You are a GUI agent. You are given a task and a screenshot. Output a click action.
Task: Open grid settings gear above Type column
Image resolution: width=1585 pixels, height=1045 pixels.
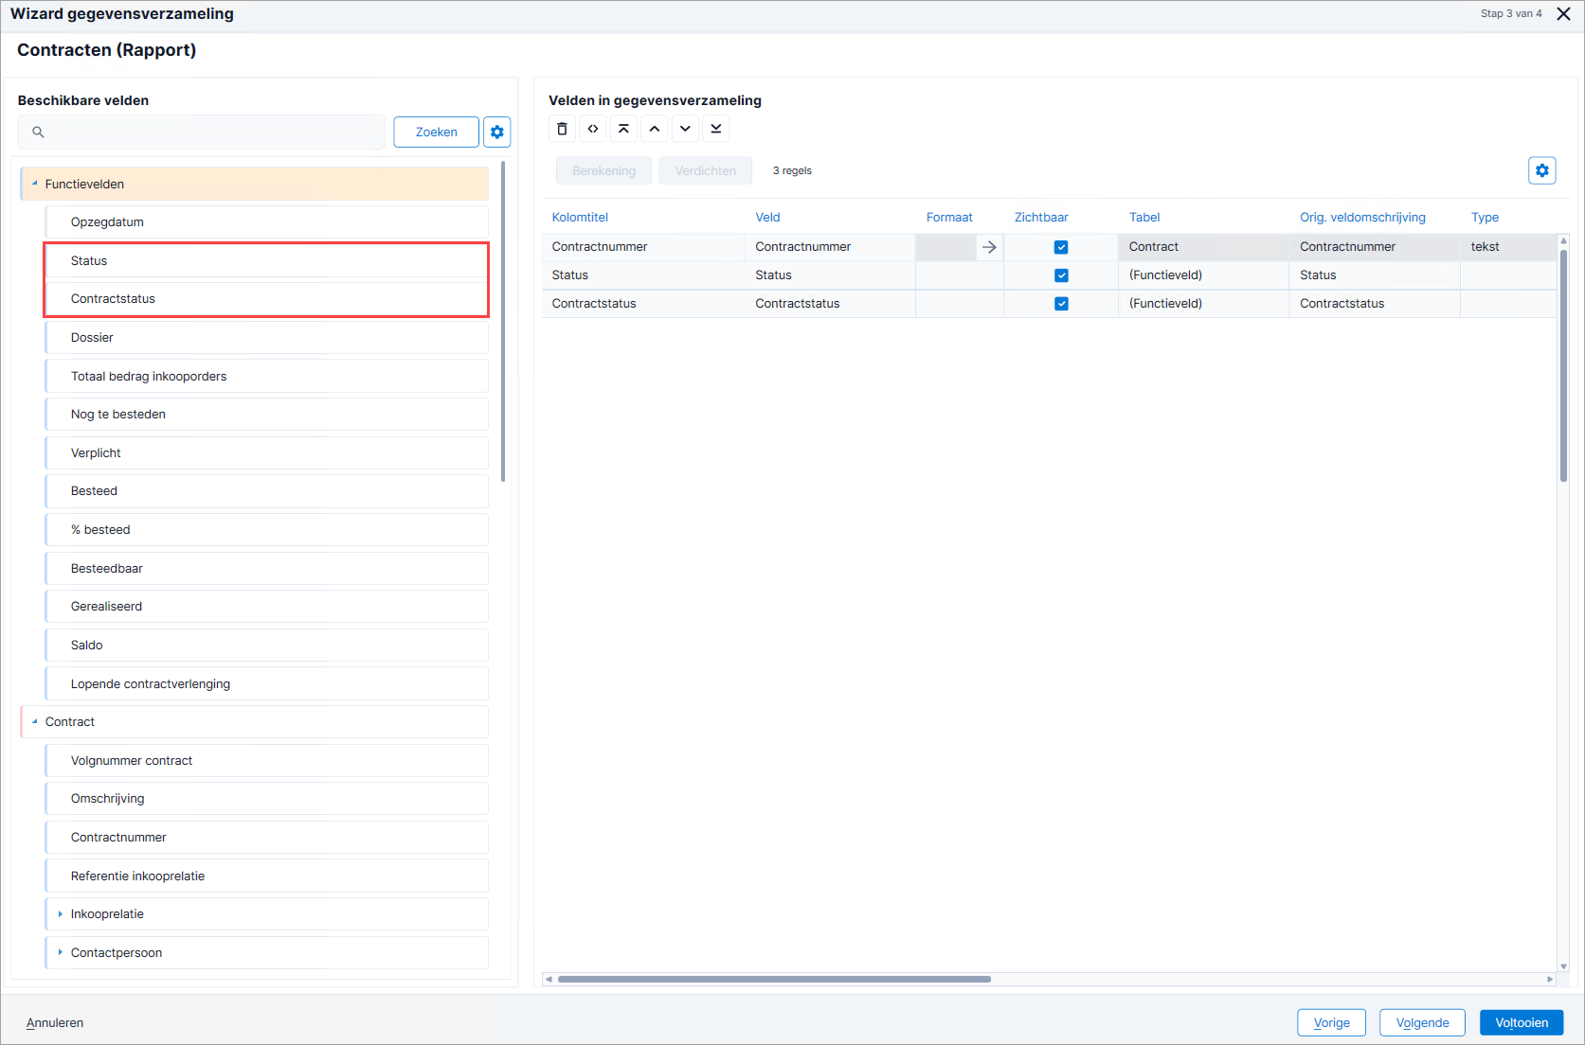(x=1542, y=170)
